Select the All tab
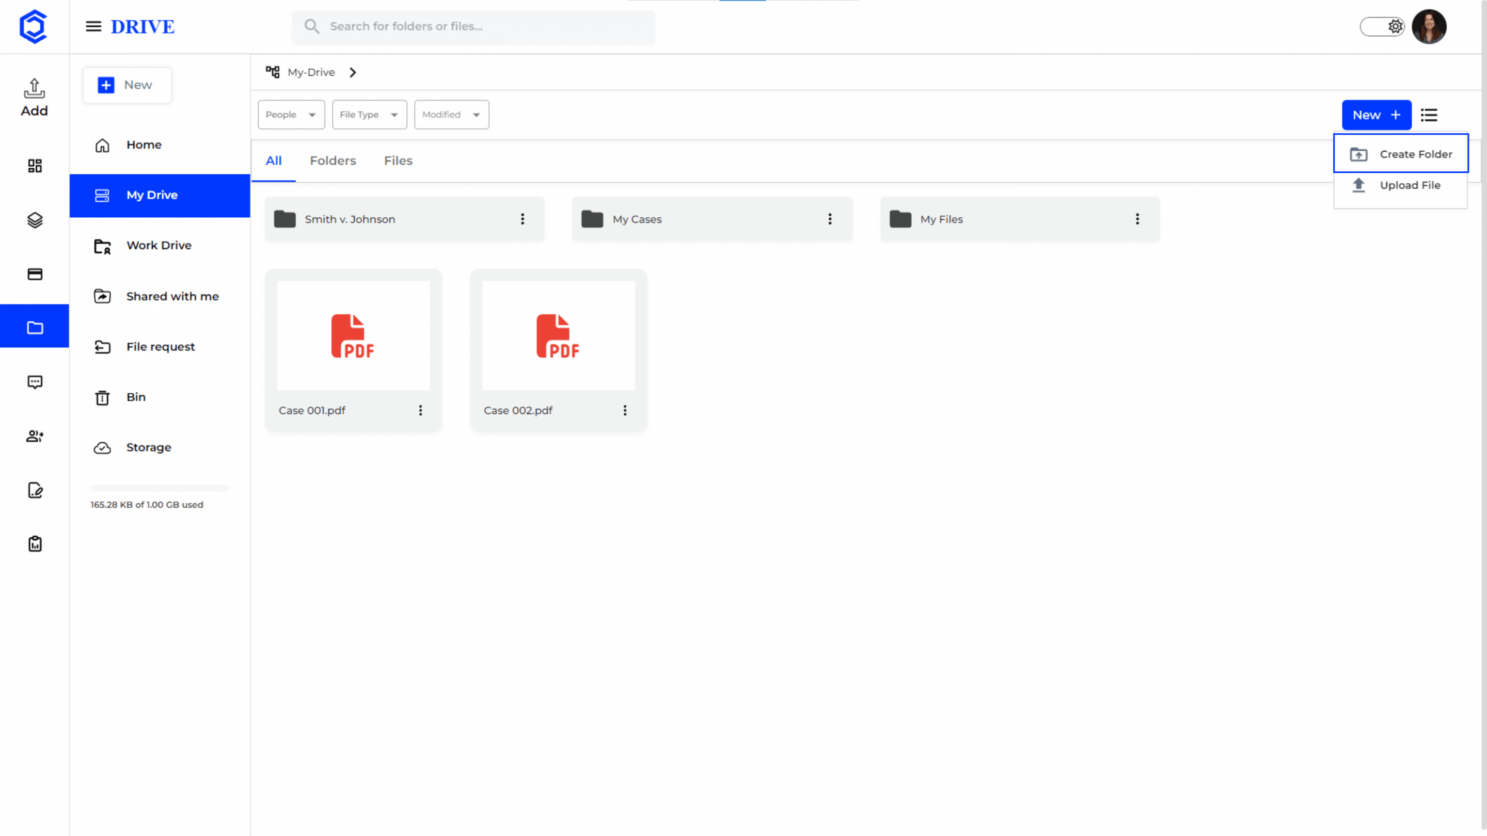Viewport: 1487px width, 836px height. [x=274, y=161]
